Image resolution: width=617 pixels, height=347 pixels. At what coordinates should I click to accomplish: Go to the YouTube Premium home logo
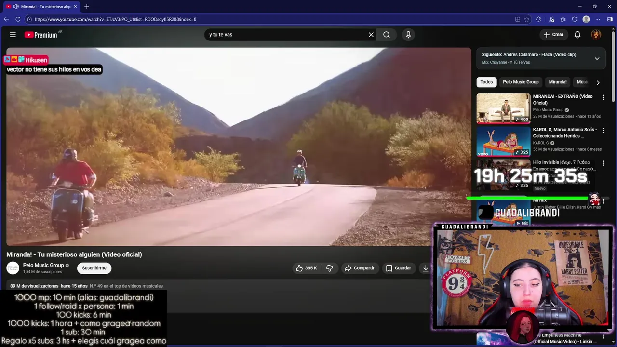(41, 35)
